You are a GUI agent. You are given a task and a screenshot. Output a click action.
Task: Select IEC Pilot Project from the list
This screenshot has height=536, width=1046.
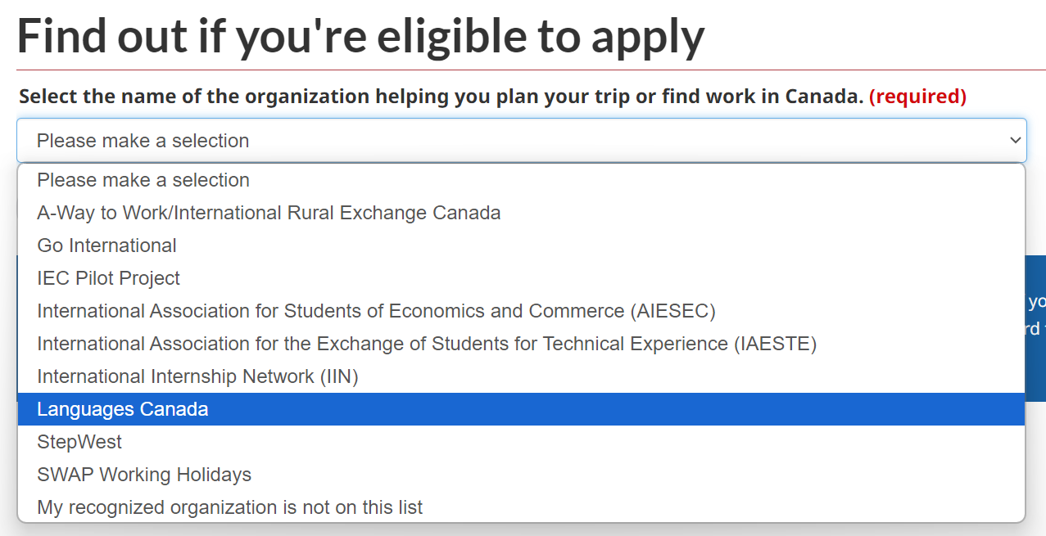[x=521, y=278]
